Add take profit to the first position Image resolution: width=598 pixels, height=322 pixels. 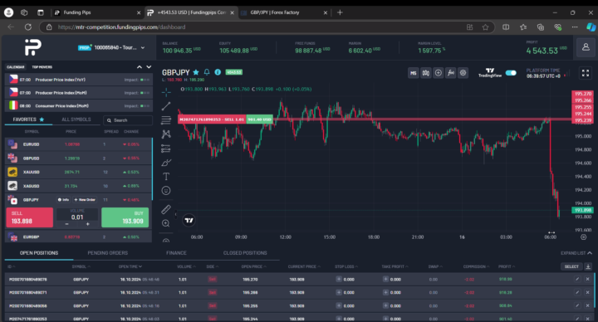coord(385,280)
